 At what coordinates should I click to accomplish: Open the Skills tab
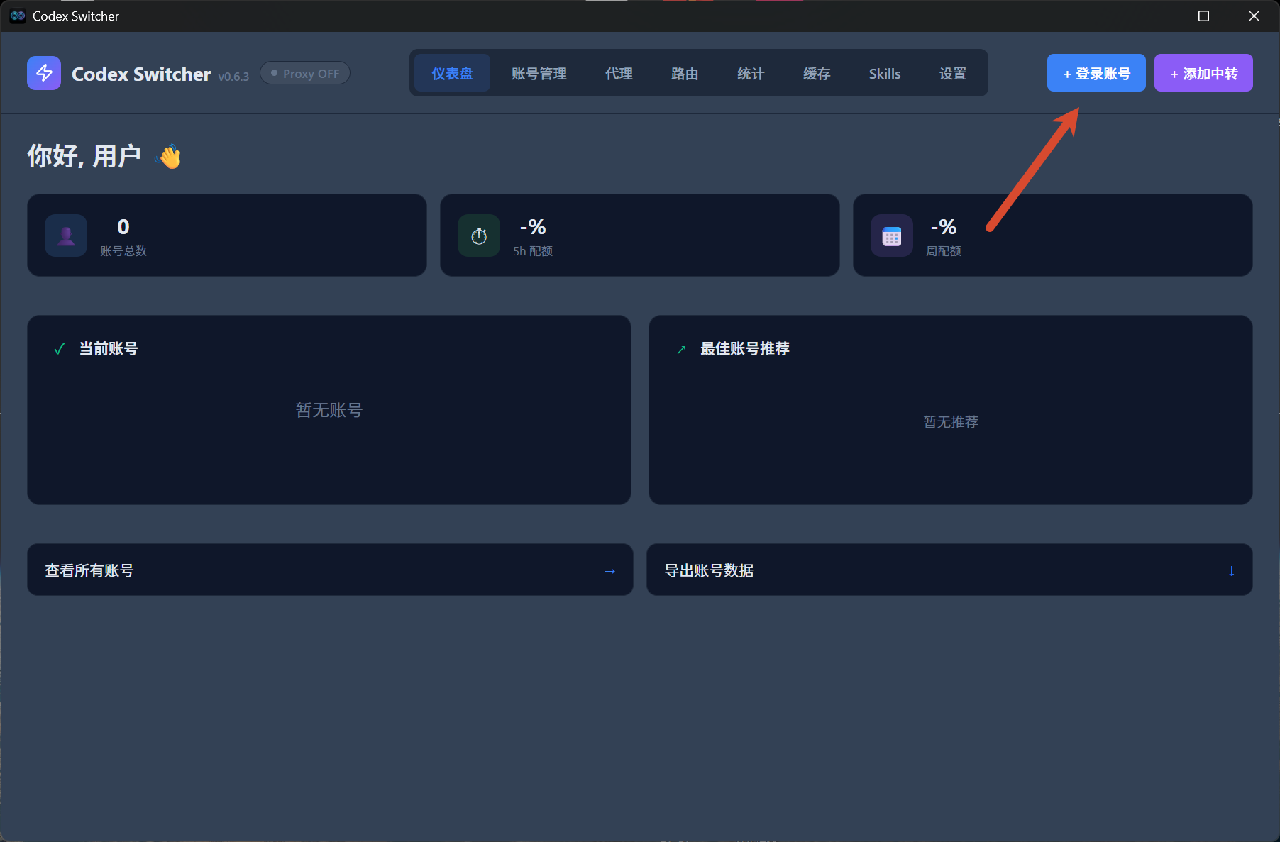pyautogui.click(x=885, y=73)
